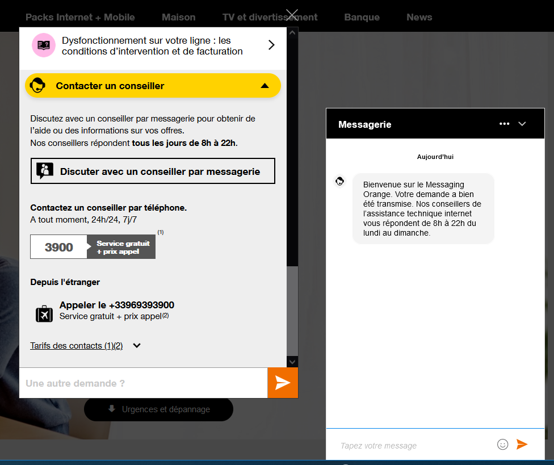Viewport: 554px width, 465px height.
Task: Click the A tout moment, 24h/24, 7j/7 text
Action: click(x=83, y=219)
